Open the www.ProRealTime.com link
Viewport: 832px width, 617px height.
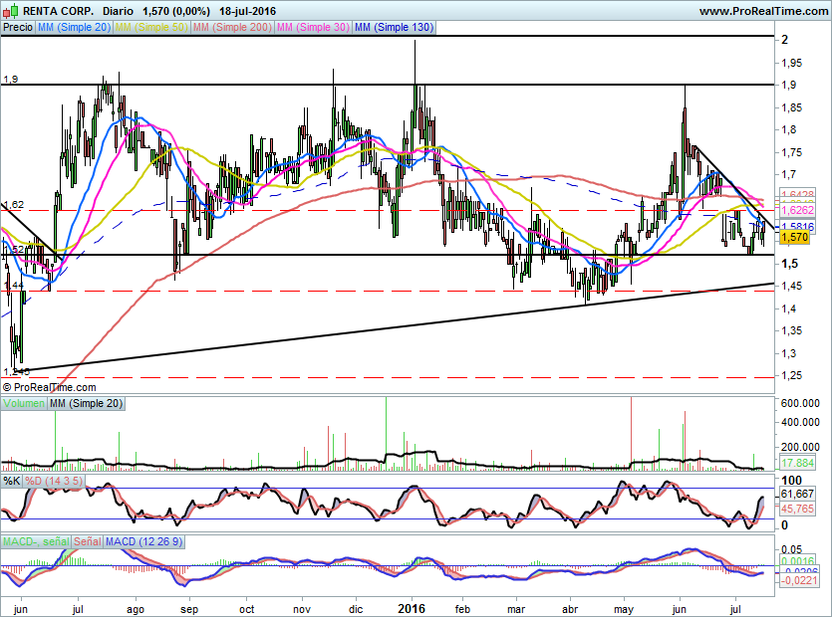pyautogui.click(x=762, y=11)
